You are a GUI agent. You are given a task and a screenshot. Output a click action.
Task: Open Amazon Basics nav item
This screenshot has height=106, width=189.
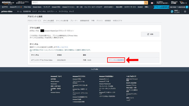37,7
